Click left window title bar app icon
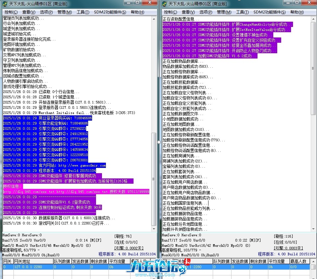This screenshot has height=279, width=317. (5, 4)
